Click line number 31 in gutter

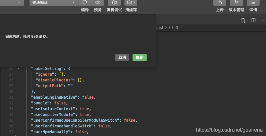coord(11,97)
